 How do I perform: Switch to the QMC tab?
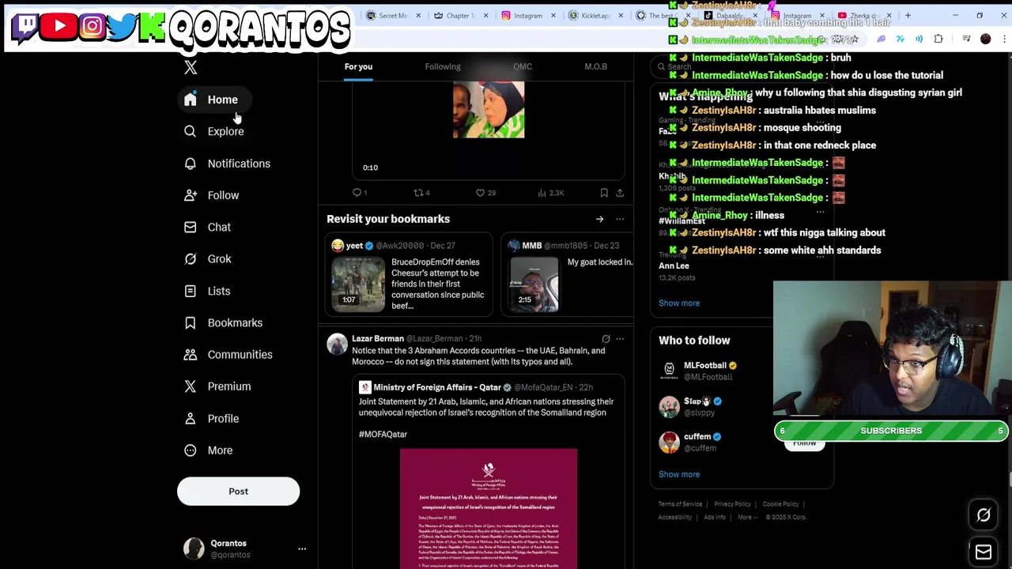[523, 66]
